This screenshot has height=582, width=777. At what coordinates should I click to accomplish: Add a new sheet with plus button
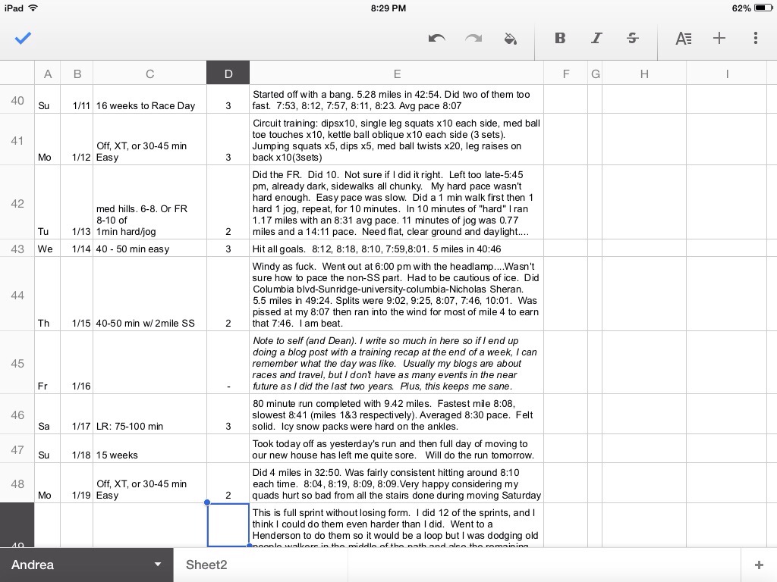(758, 565)
